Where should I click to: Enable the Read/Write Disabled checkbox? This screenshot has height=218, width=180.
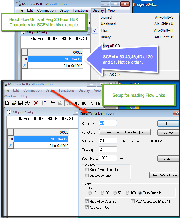pos(87,170)
